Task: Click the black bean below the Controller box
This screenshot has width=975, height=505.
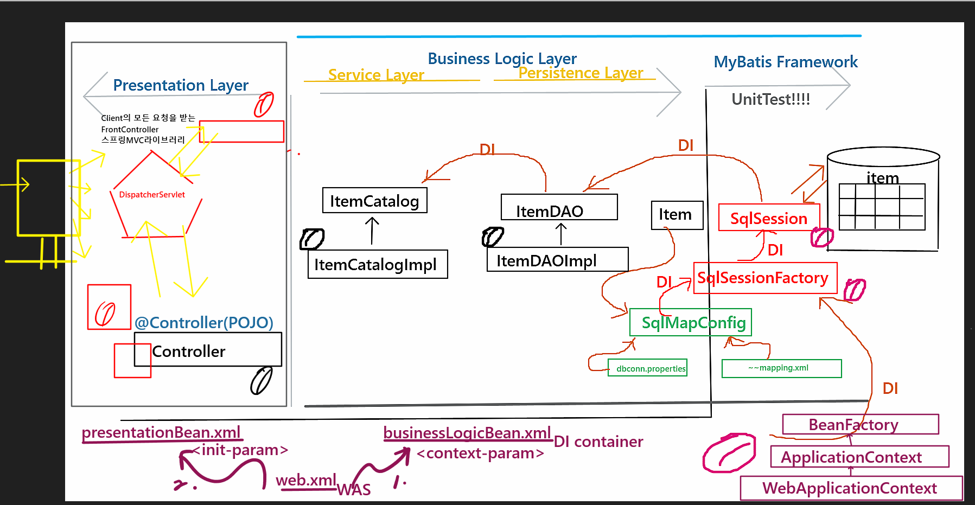Action: [x=261, y=380]
